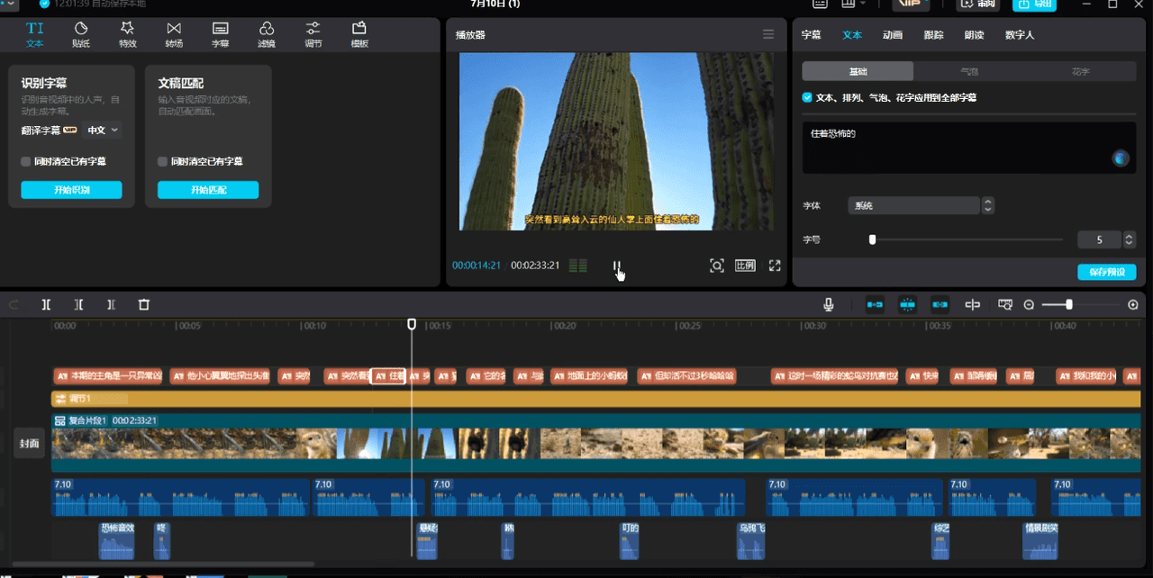Uncheck apply text style to all subtitles

pyautogui.click(x=807, y=97)
